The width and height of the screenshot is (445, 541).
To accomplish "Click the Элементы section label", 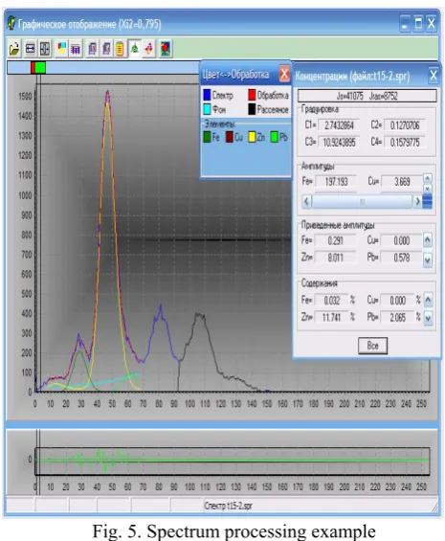I will coord(220,124).
